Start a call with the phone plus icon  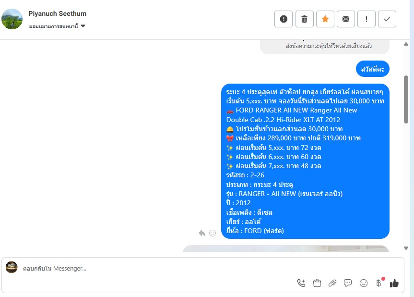point(301,283)
